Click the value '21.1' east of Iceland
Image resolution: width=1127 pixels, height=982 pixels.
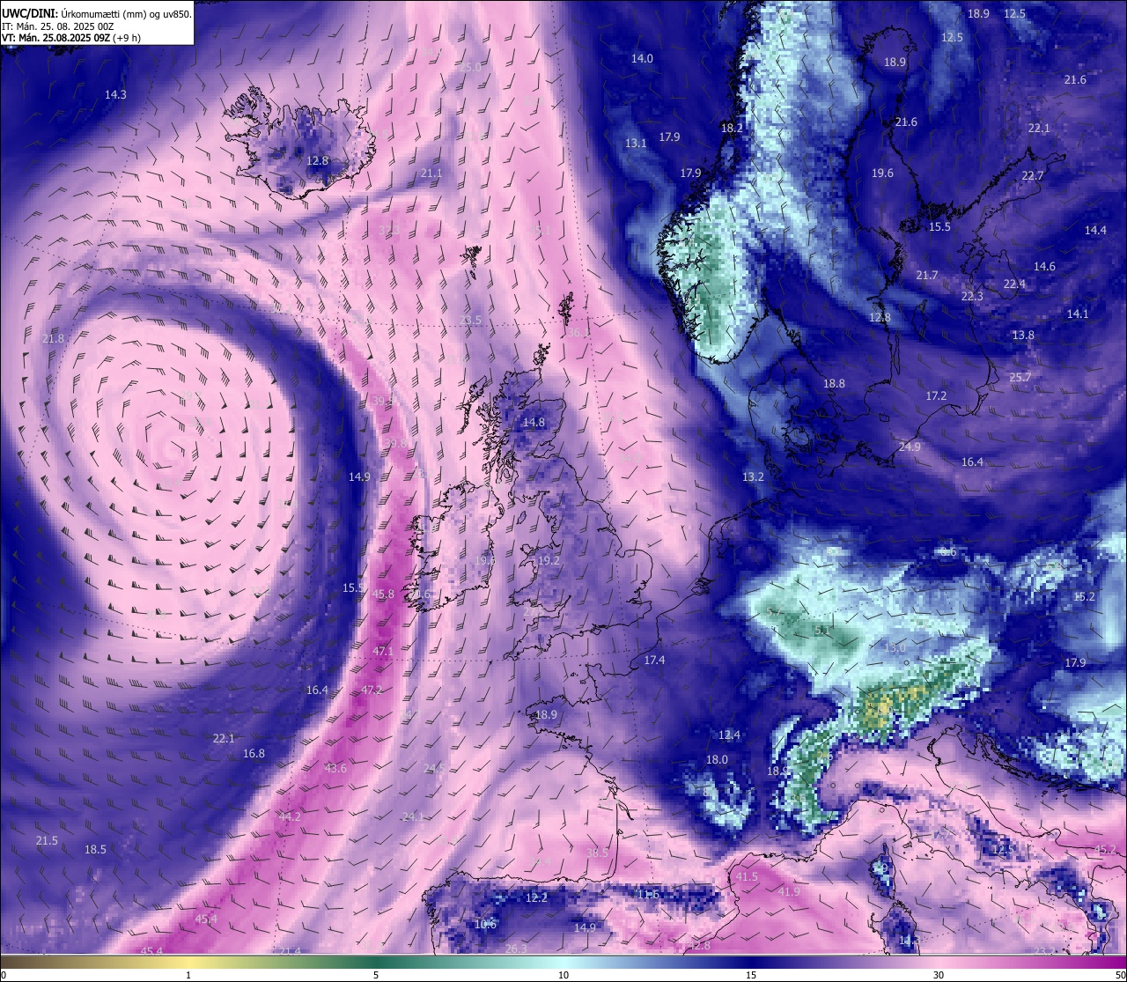click(x=431, y=174)
